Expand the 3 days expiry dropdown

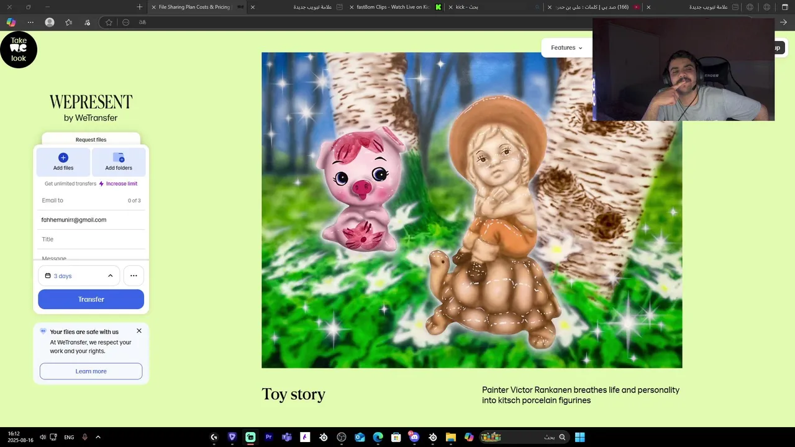(x=79, y=276)
